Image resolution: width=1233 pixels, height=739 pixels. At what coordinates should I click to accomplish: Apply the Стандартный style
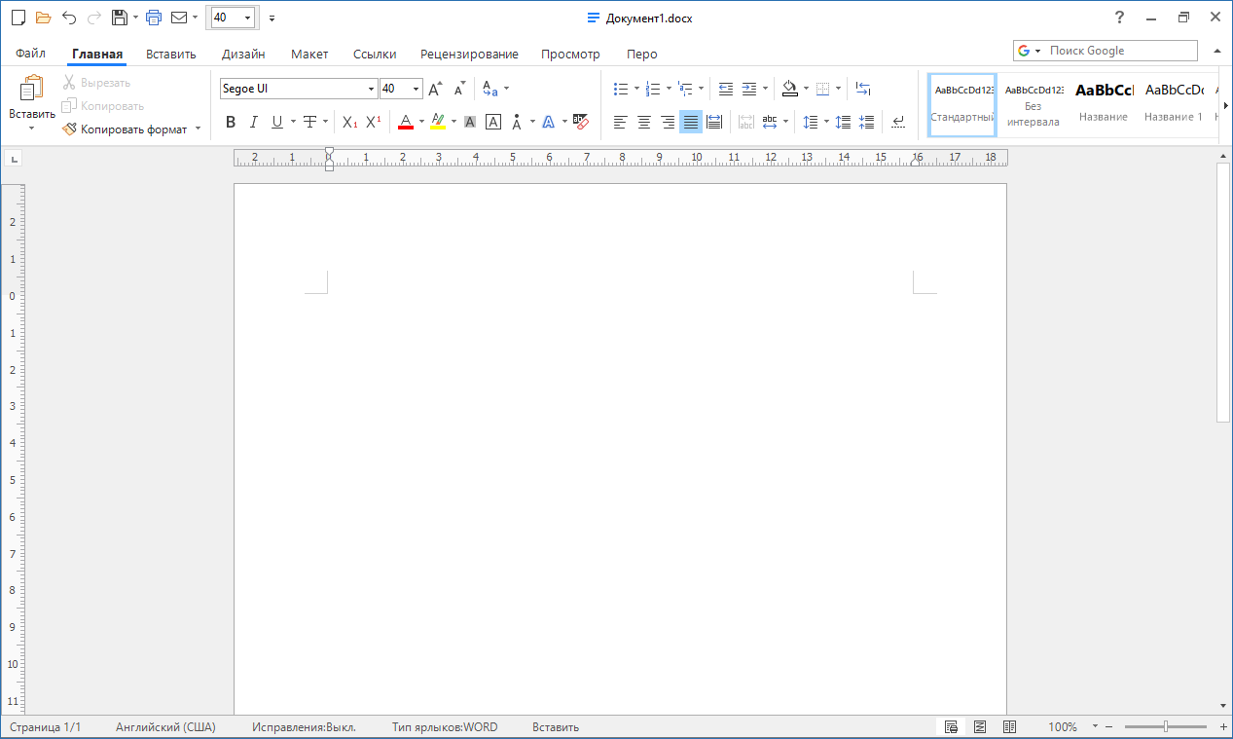[x=962, y=105]
